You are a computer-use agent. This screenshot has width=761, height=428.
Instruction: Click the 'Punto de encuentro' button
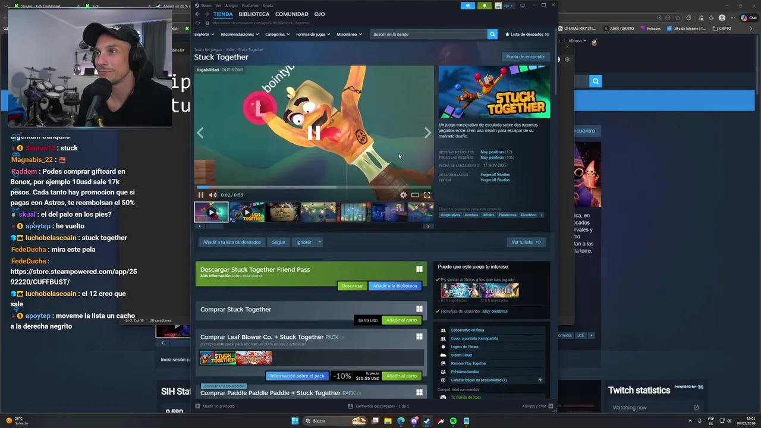coord(526,57)
